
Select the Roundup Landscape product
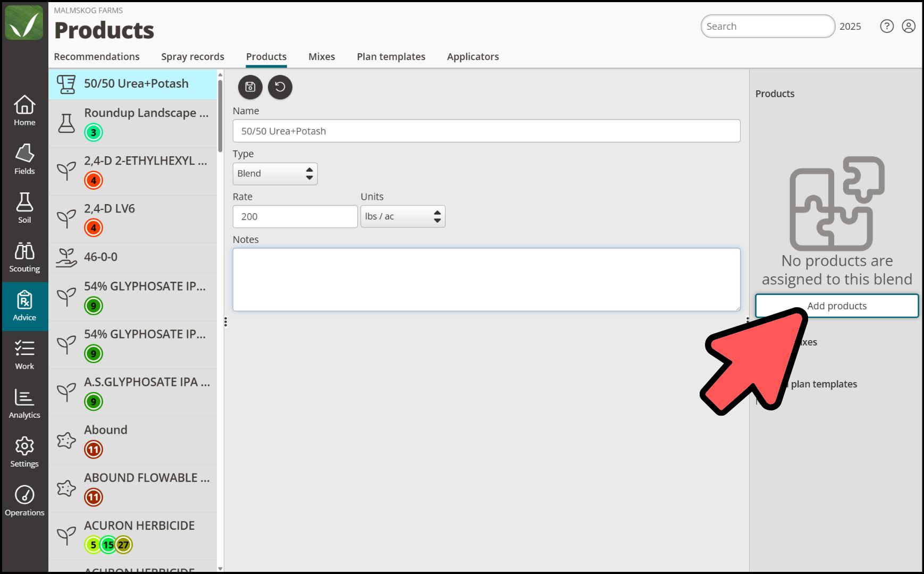point(133,123)
